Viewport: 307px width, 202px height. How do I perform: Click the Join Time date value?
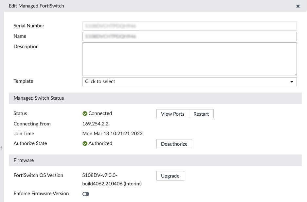click(x=112, y=134)
